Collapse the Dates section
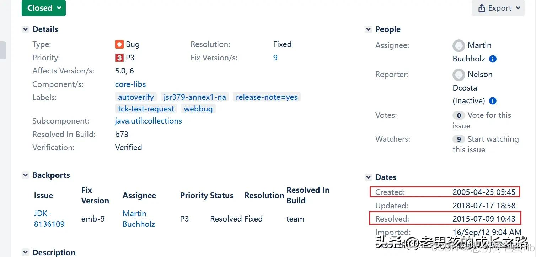Screen dimensions: 536x257 (368, 177)
